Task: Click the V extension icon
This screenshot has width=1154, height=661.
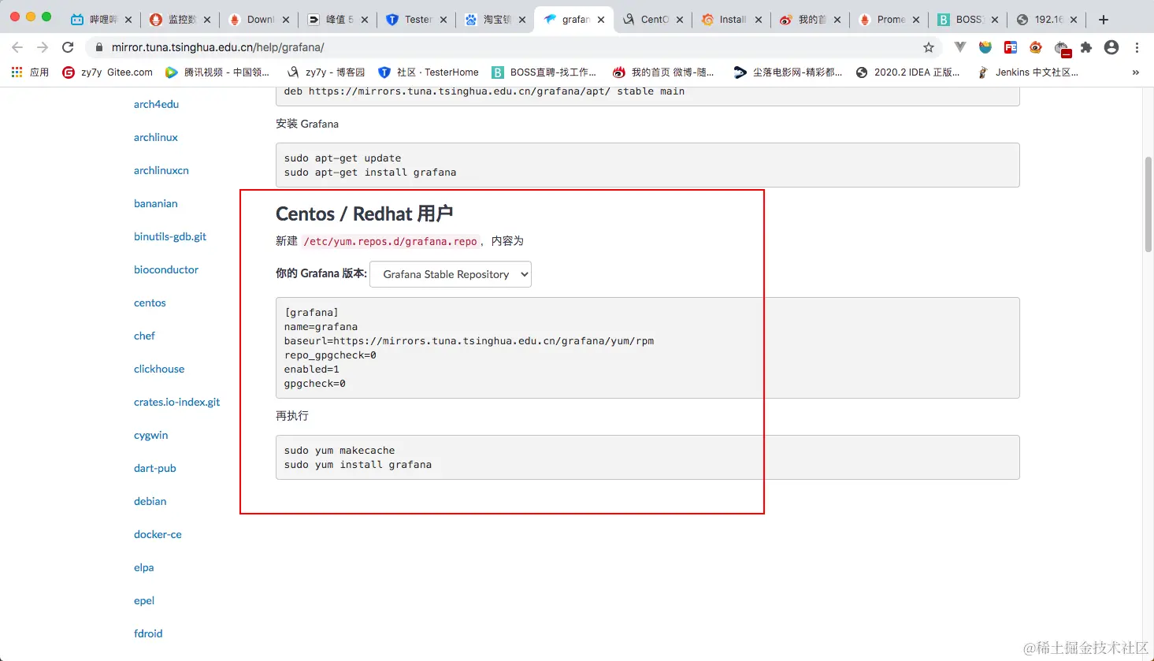Action: coord(960,47)
